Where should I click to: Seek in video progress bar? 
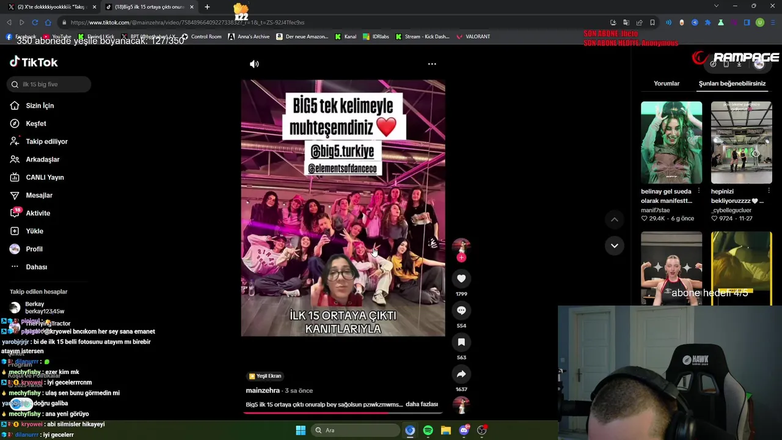pyautogui.click(x=343, y=412)
